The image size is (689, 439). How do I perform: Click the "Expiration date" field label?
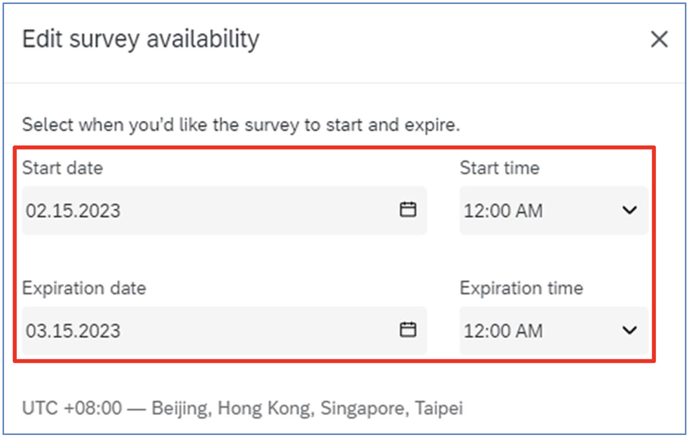tap(84, 288)
